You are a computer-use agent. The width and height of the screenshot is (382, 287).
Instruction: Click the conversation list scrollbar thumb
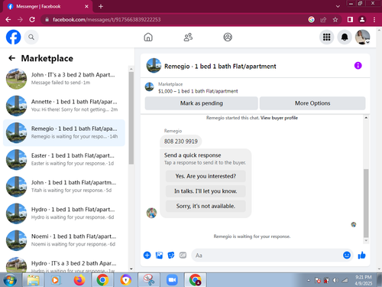point(131,118)
